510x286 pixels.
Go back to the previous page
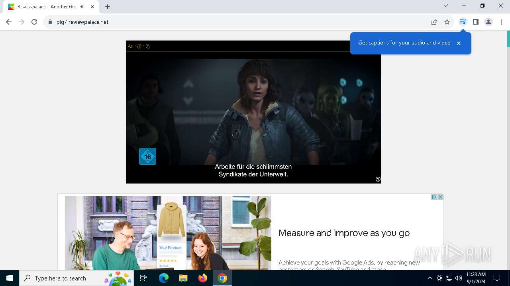click(9, 22)
